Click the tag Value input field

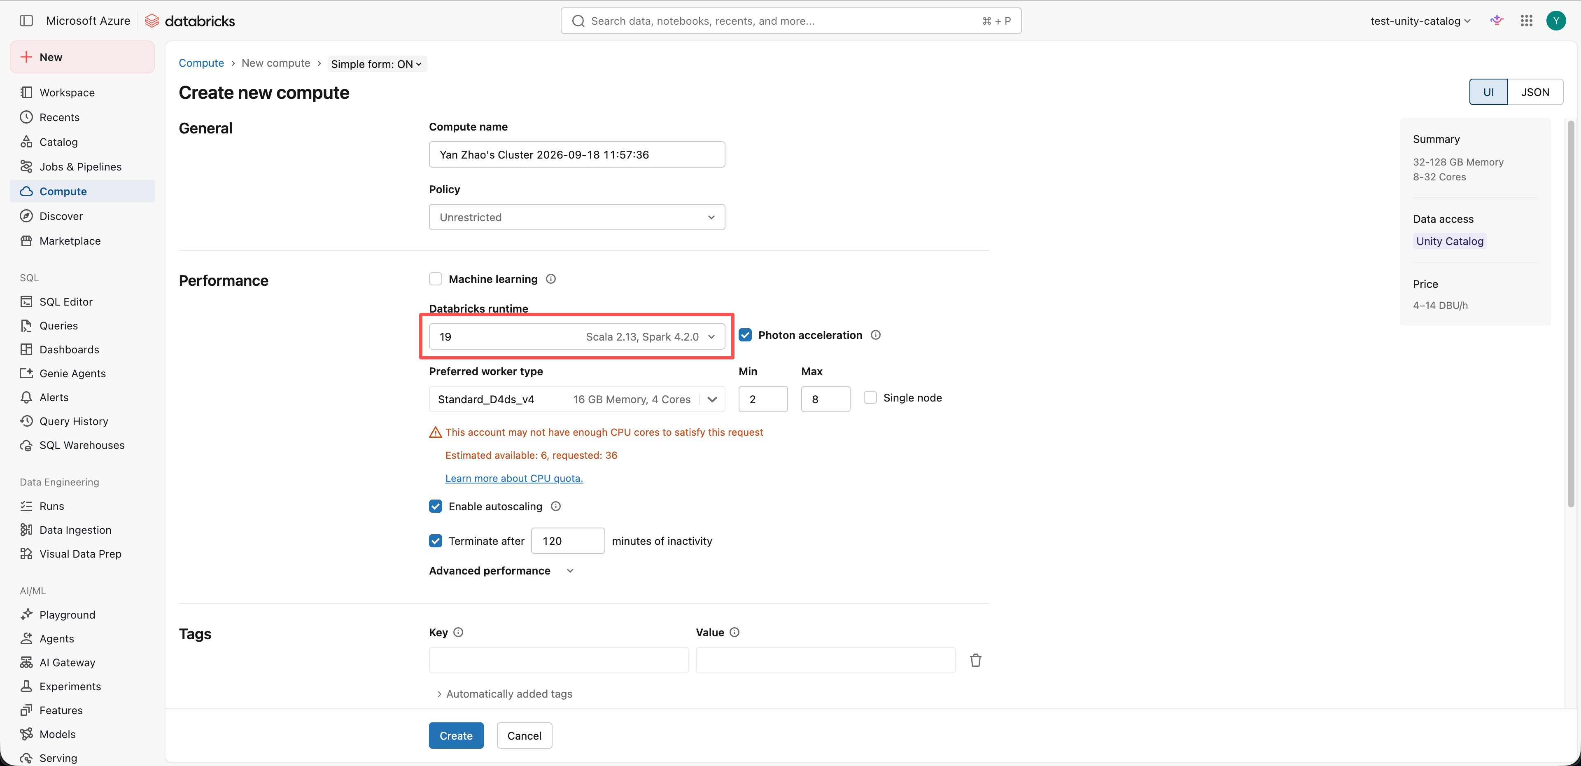(825, 661)
